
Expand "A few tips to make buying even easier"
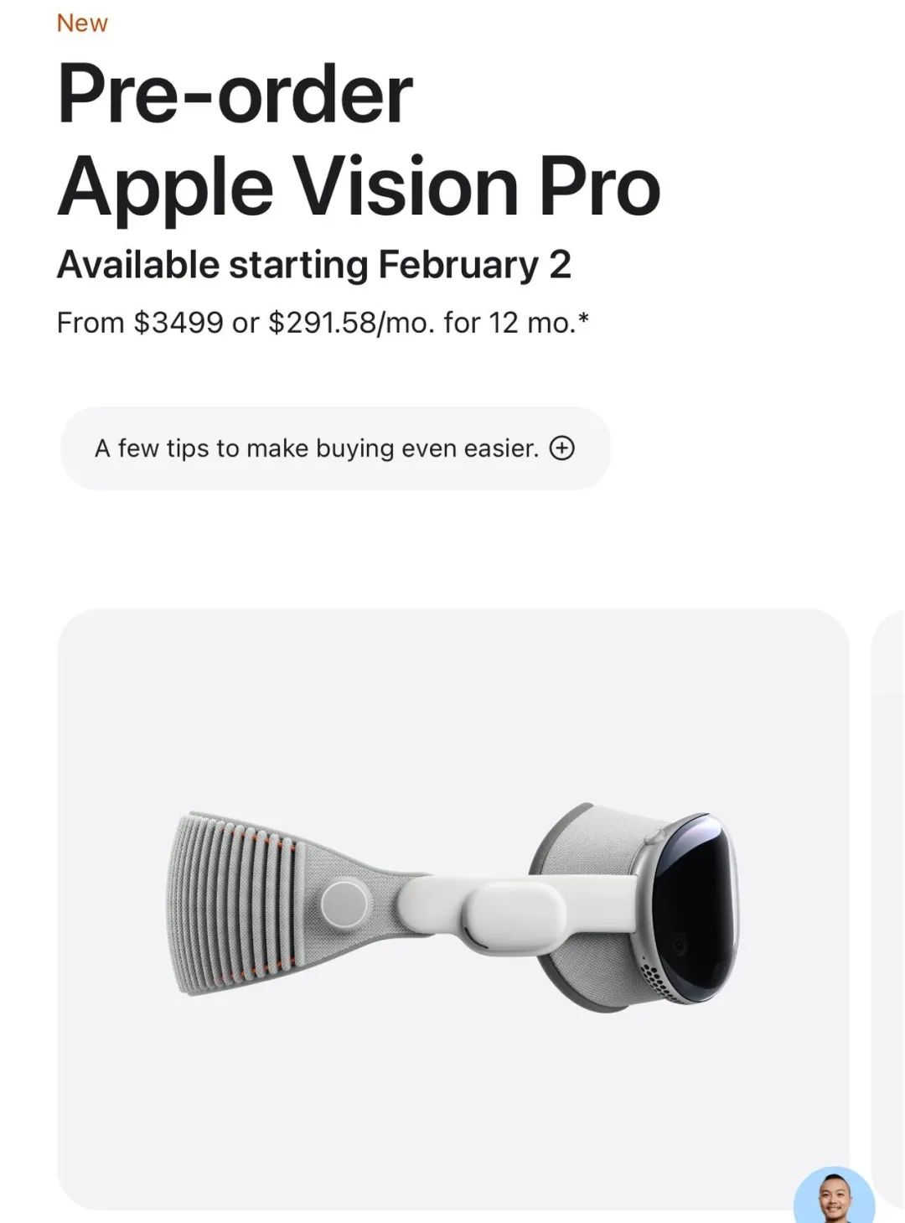(317, 448)
